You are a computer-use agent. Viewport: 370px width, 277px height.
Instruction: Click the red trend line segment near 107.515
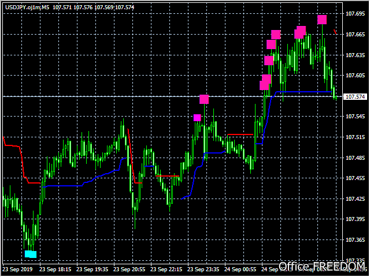[x=240, y=134]
